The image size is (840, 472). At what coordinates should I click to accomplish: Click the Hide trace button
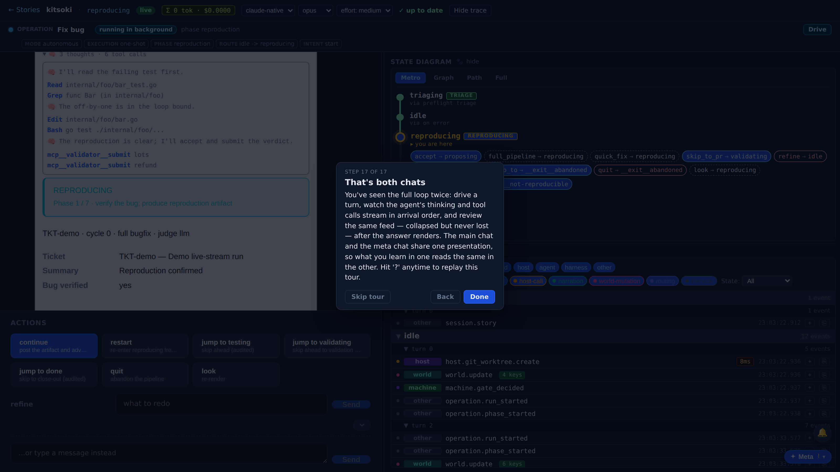pos(470,10)
